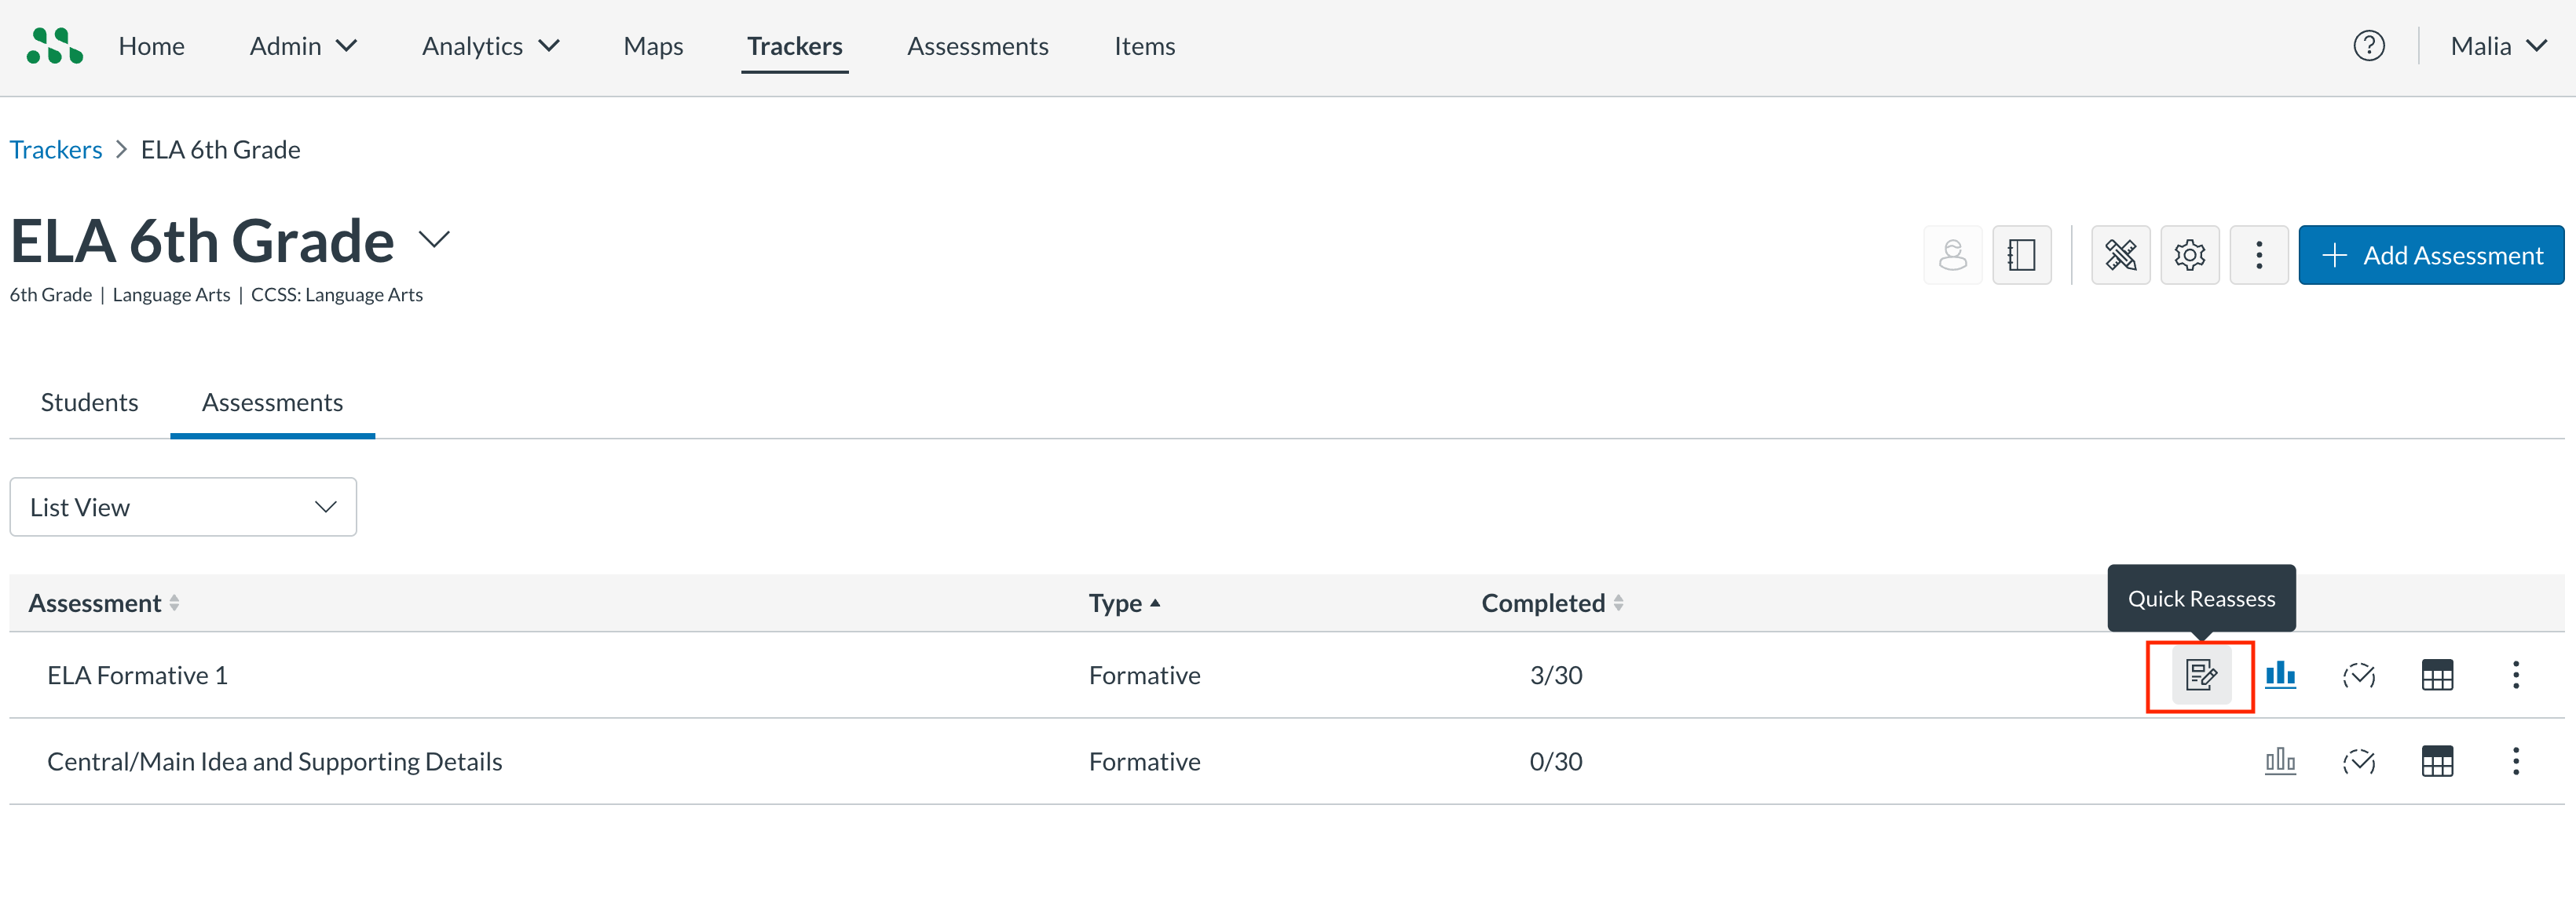The image size is (2576, 918).
Task: Go to Maps in top navigation
Action: point(653,46)
